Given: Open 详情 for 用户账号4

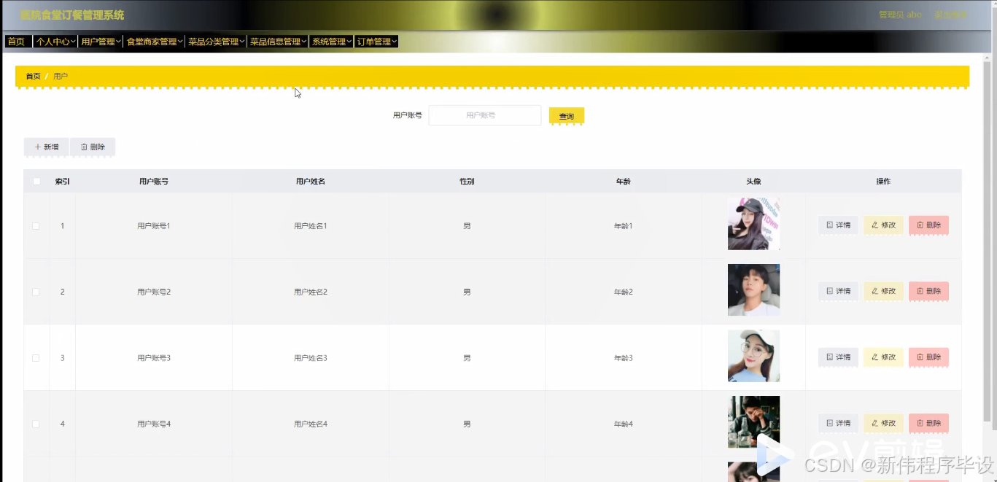Looking at the screenshot, I should (838, 423).
